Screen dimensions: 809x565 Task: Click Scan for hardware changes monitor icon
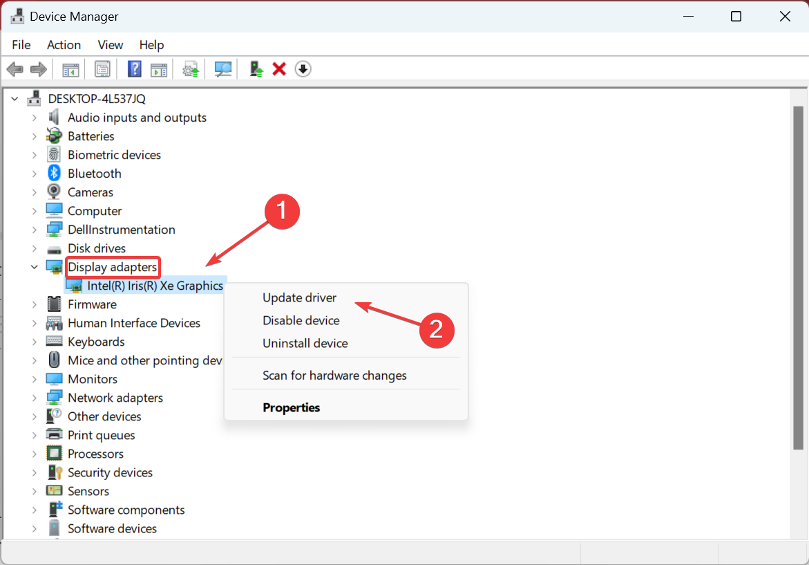(223, 69)
